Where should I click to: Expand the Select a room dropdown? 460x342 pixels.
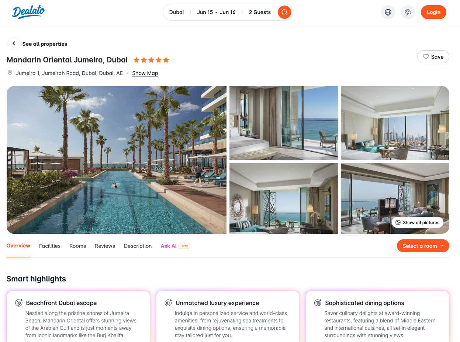423,246
